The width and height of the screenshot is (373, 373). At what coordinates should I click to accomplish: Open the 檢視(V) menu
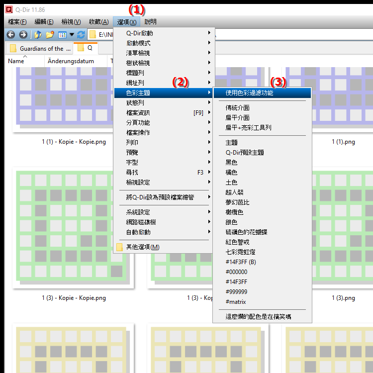click(x=71, y=22)
